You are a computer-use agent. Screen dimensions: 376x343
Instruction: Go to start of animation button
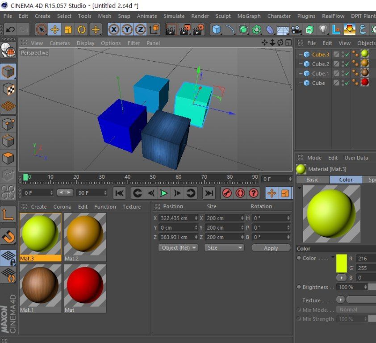click(x=119, y=193)
